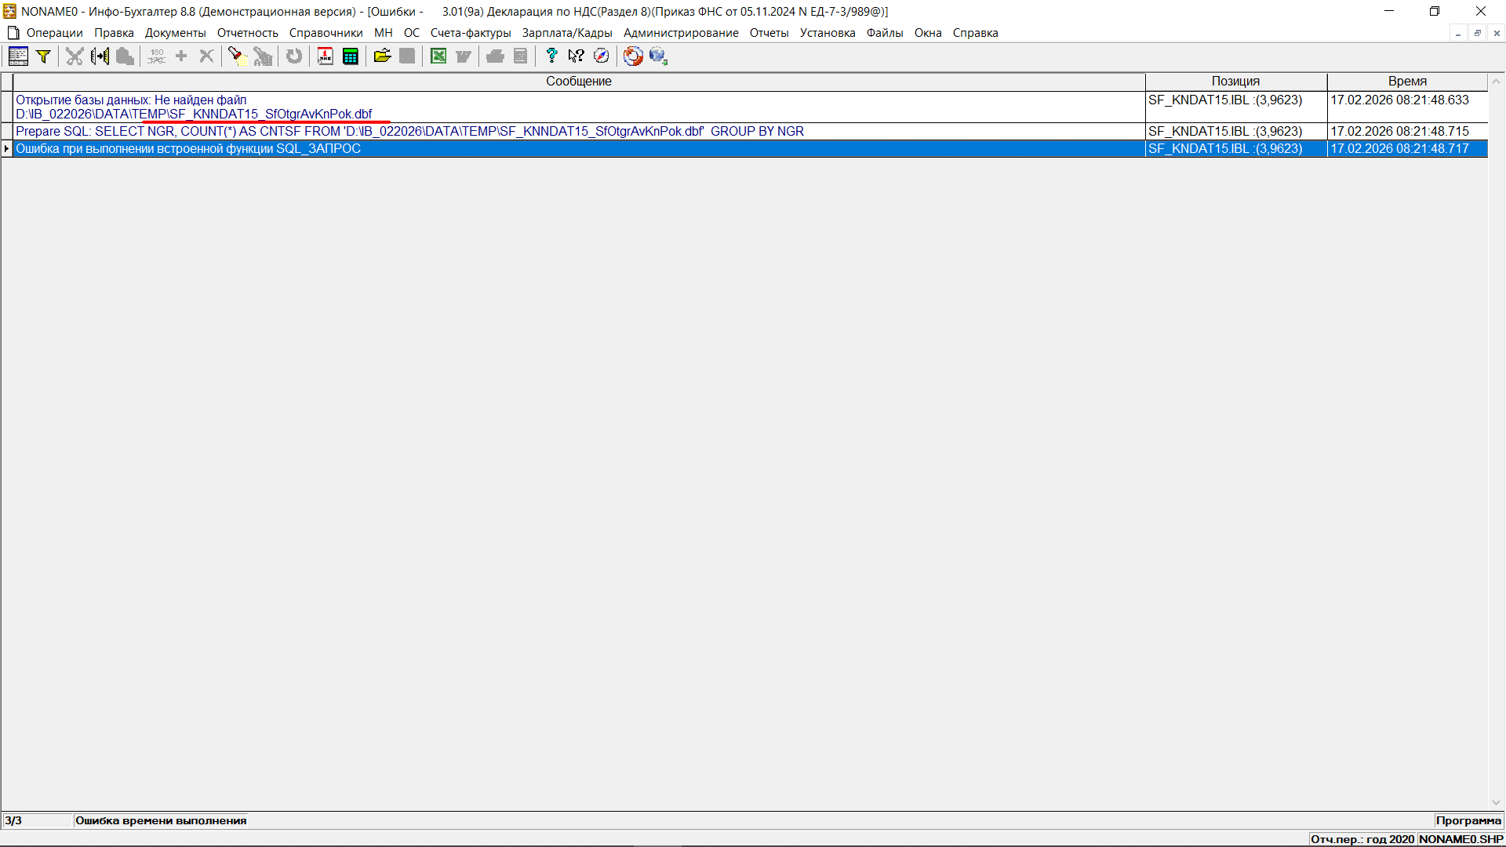This screenshot has height=847, width=1506.
Task: Click the compass icon in toolbar
Action: coord(602,56)
